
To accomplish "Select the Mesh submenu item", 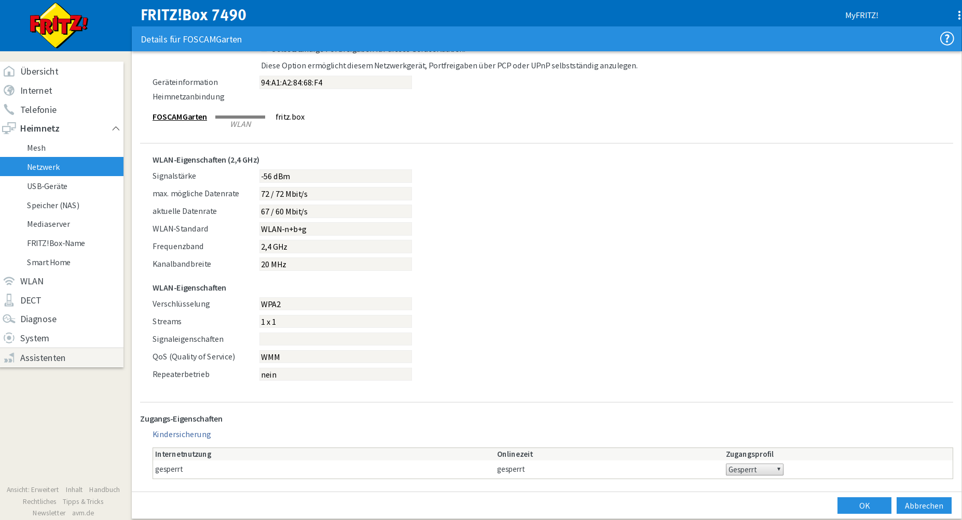I will point(62,148).
